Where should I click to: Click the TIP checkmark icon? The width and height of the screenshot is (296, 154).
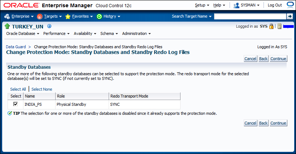10,113
